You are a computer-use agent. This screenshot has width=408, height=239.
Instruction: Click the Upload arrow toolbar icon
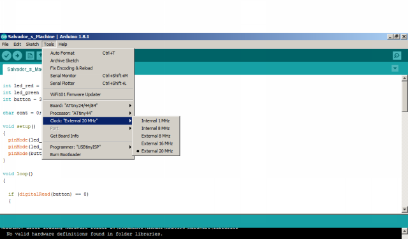[x=17, y=55]
